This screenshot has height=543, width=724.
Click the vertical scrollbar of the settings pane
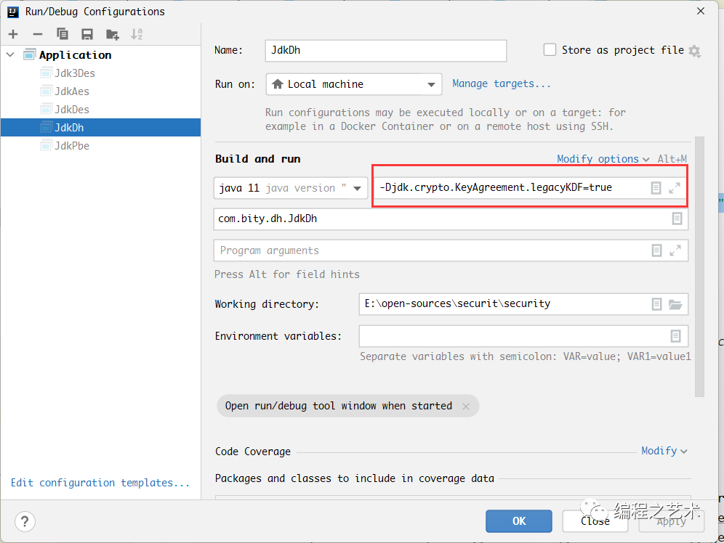point(699,266)
